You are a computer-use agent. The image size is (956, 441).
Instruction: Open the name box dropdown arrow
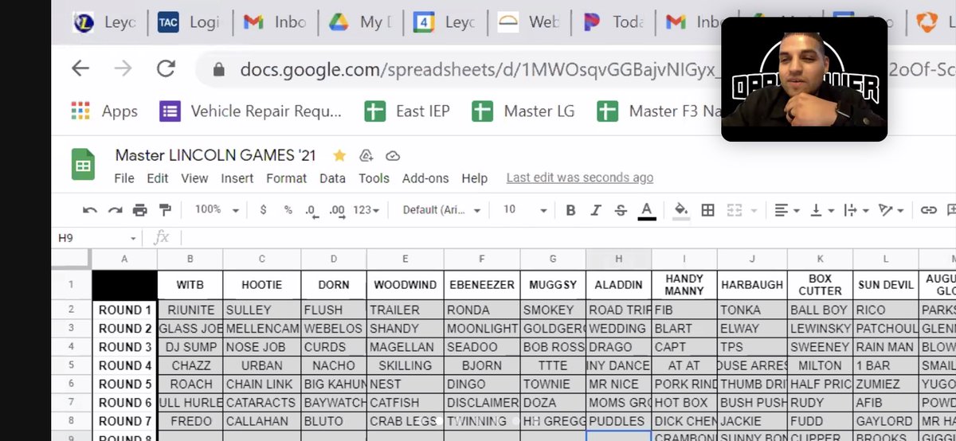[133, 239]
